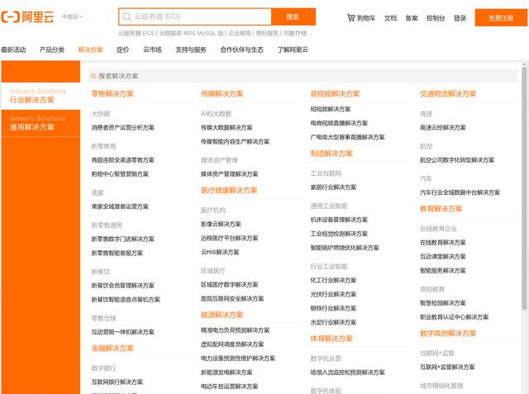Image resolution: width=529 pixels, height=394 pixels.
Task: Select the 行业解决方案 Industry Solutions tab
Action: [41, 96]
